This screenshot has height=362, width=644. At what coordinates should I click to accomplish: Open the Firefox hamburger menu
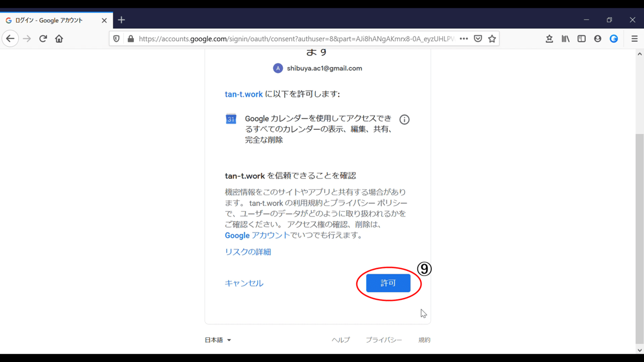click(634, 39)
